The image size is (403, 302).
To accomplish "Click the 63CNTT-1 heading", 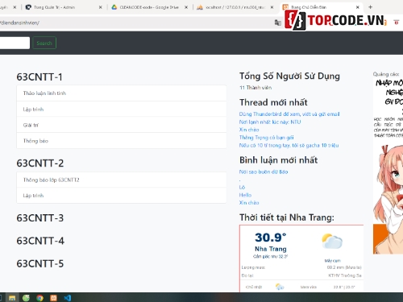I will click(39, 77).
